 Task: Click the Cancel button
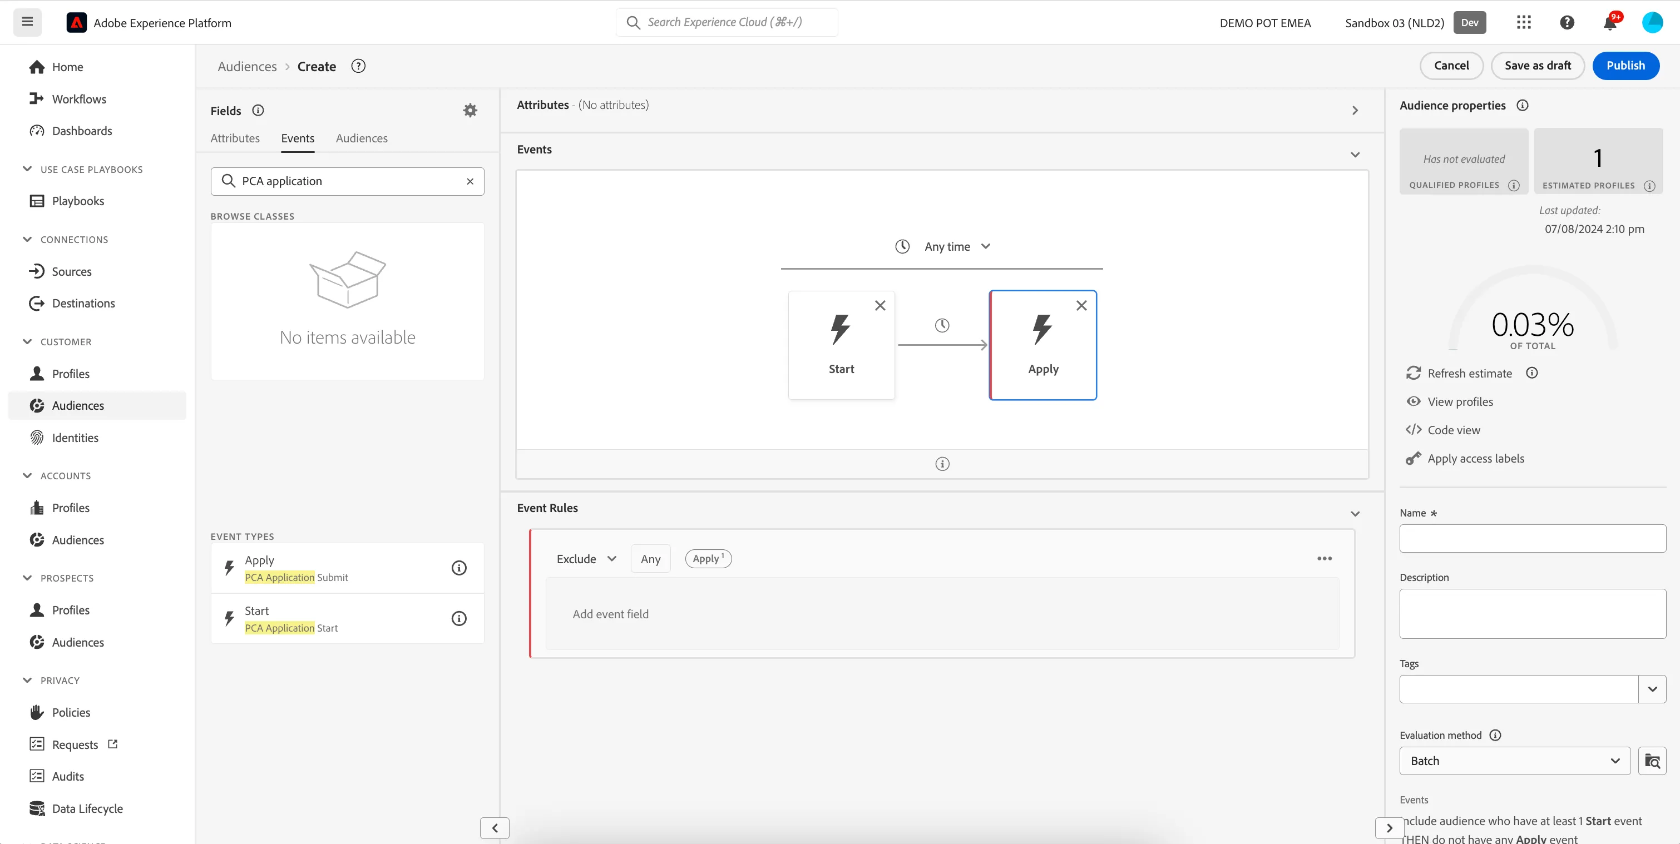click(1451, 65)
